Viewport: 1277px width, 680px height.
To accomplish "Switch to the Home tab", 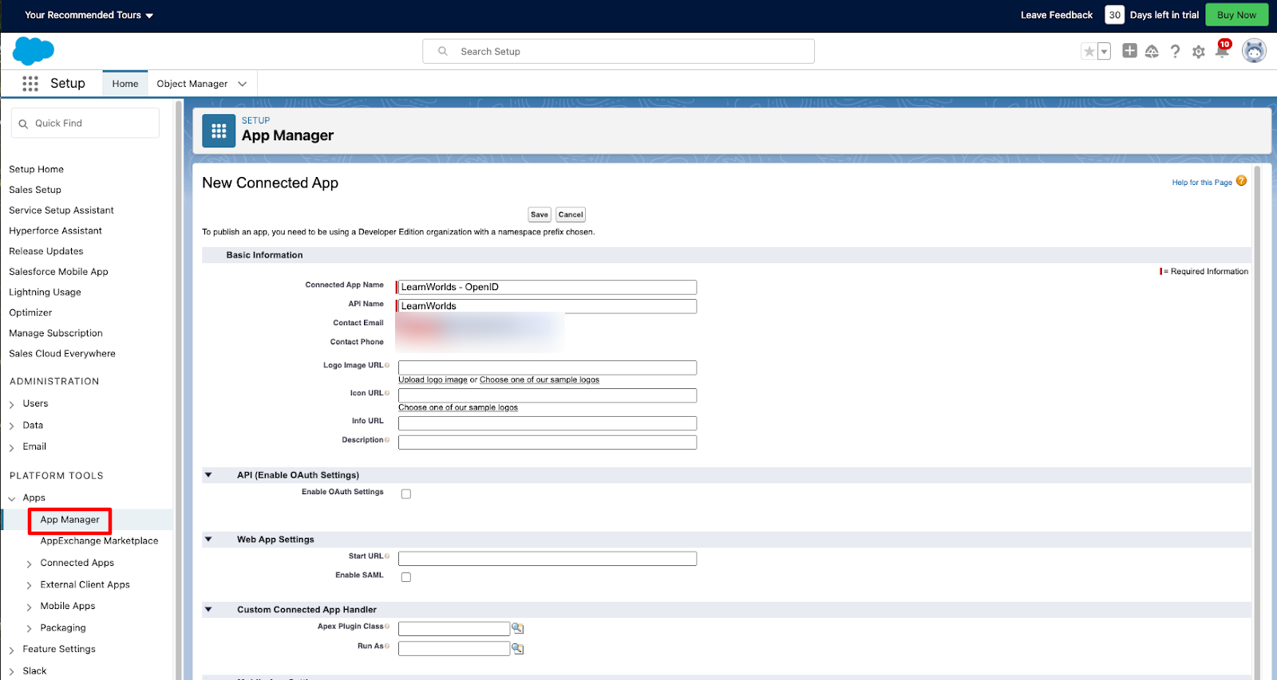I will [125, 84].
